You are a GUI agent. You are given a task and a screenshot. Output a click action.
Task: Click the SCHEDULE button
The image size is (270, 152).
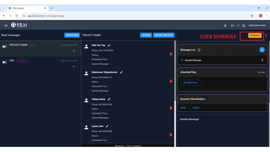255,35
